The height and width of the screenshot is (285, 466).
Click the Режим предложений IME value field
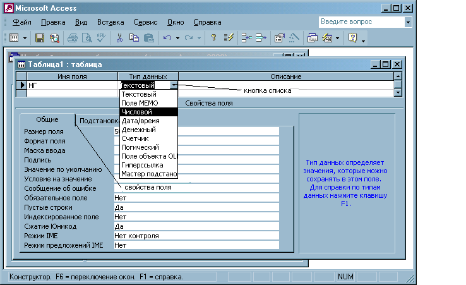(x=196, y=245)
